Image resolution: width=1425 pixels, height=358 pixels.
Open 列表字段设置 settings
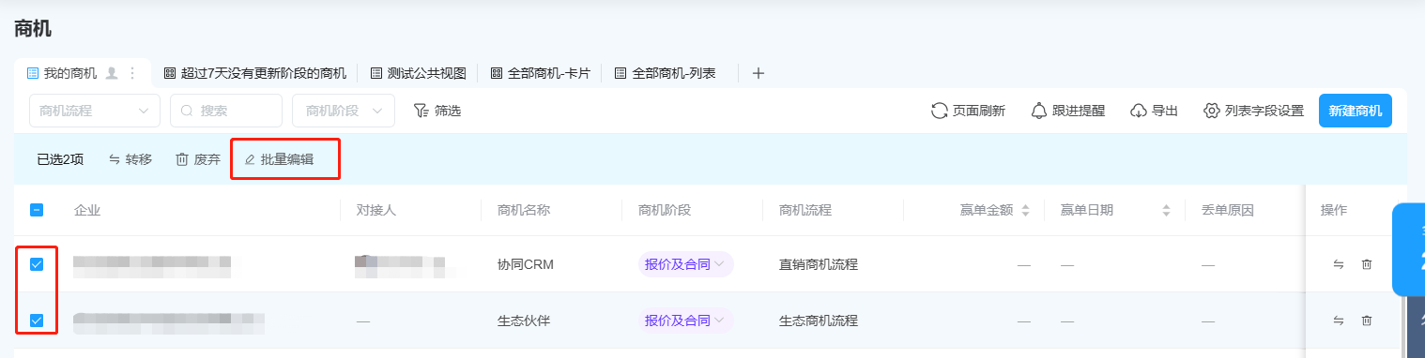coord(1254,111)
